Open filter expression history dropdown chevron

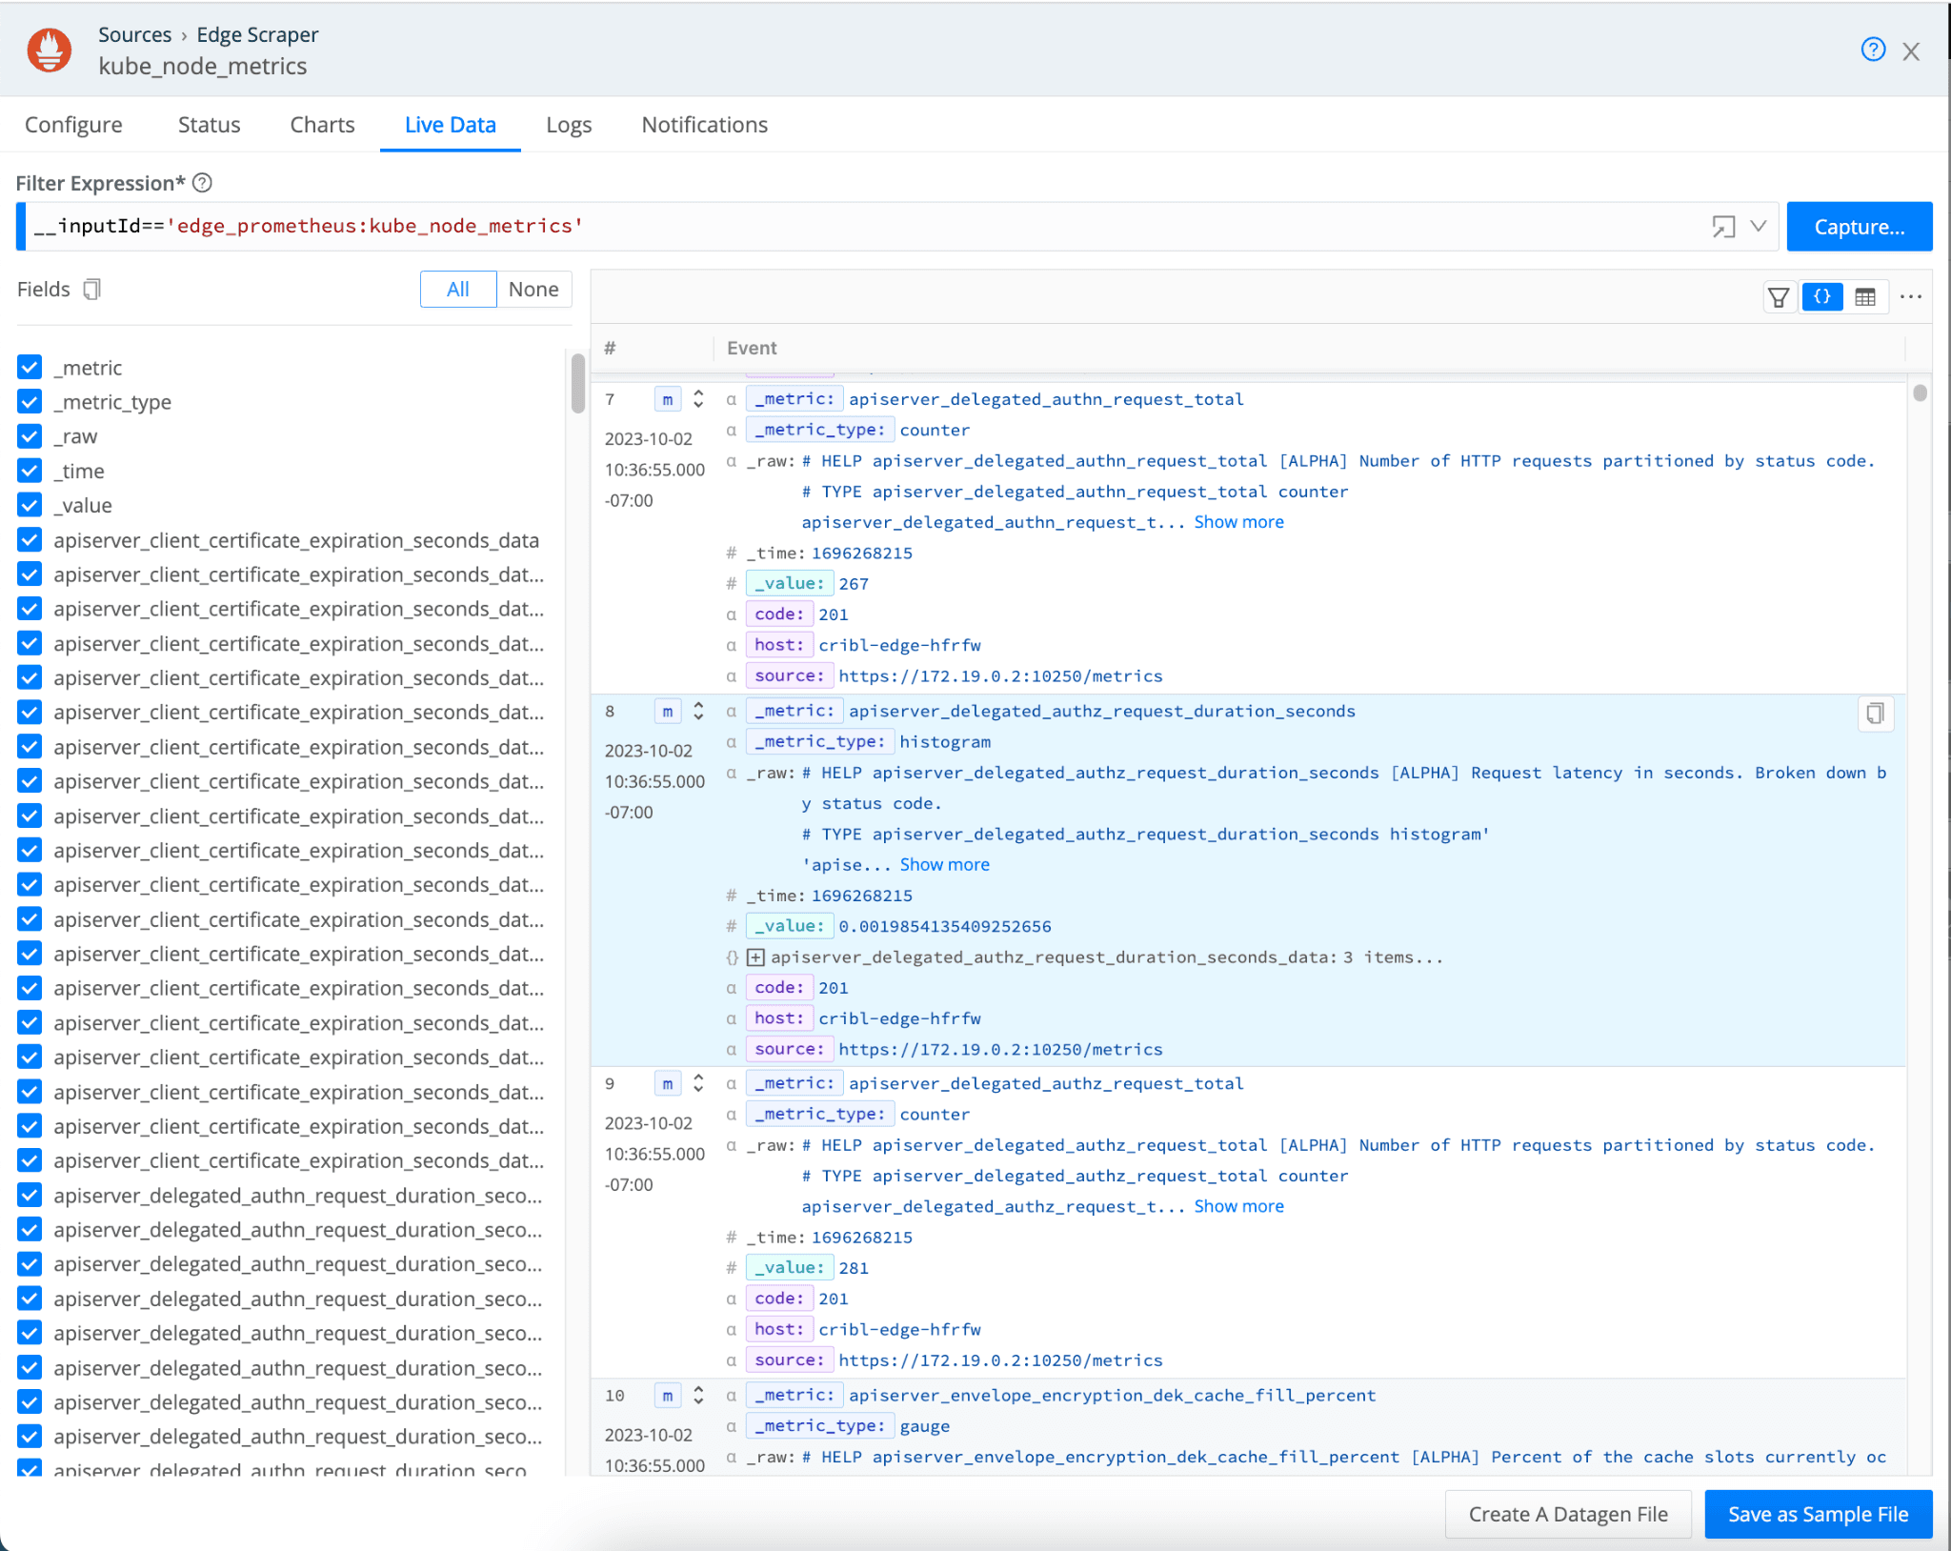1759,227
